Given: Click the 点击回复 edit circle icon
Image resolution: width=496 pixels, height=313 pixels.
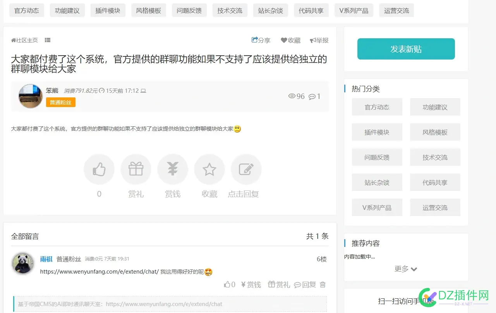Looking at the screenshot, I should click(x=246, y=169).
